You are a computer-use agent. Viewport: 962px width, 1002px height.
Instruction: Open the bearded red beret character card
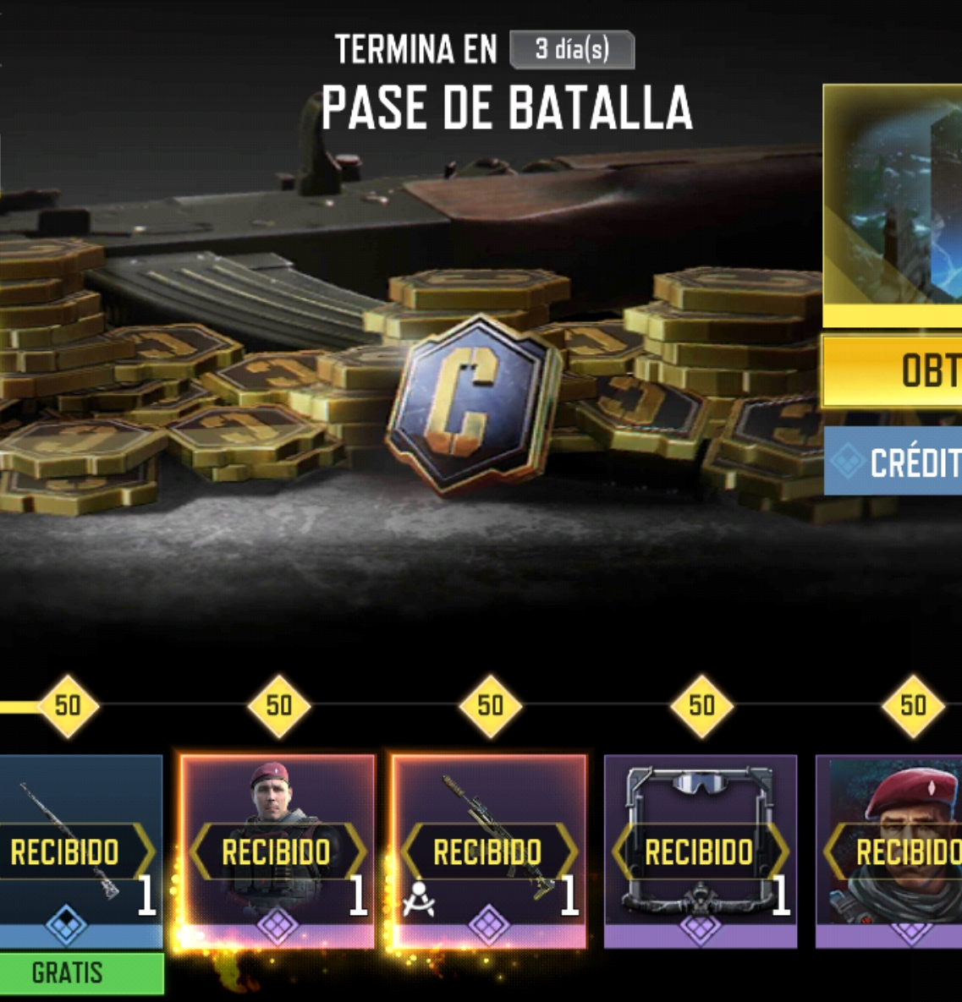889,851
